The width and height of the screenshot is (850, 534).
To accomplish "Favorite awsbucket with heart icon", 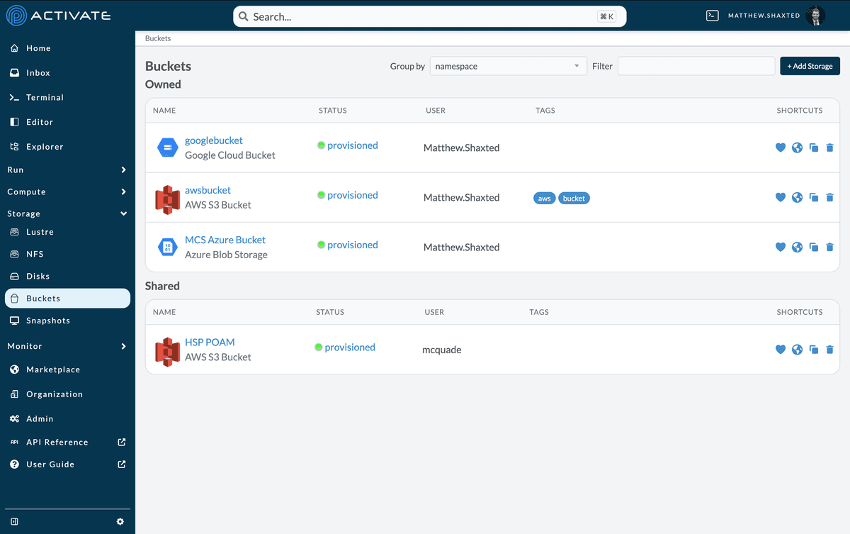I will [x=781, y=197].
